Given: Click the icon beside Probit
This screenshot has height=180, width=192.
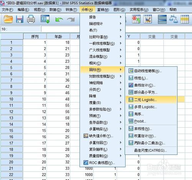Looking at the screenshot, I should click(x=131, y=121).
